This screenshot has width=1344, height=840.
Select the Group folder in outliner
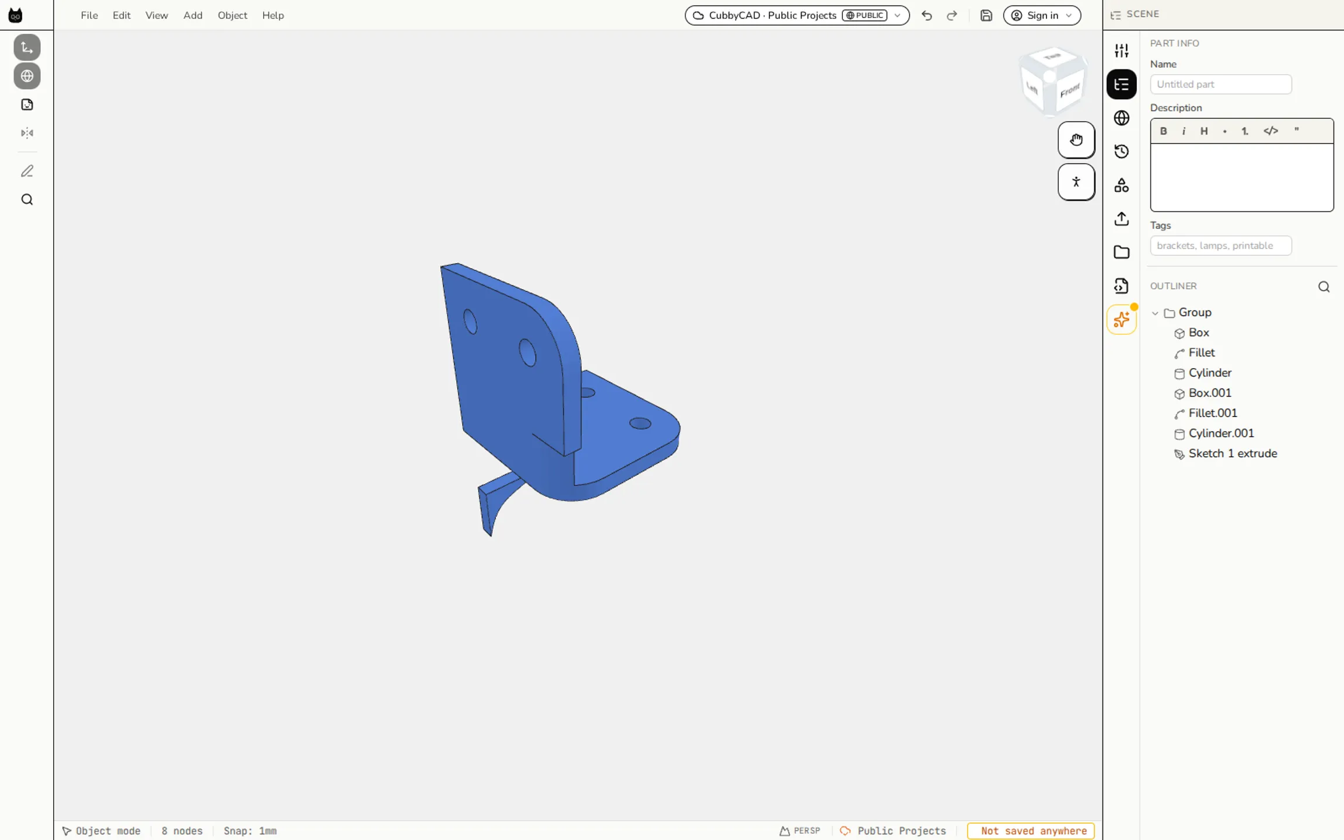[1195, 313]
